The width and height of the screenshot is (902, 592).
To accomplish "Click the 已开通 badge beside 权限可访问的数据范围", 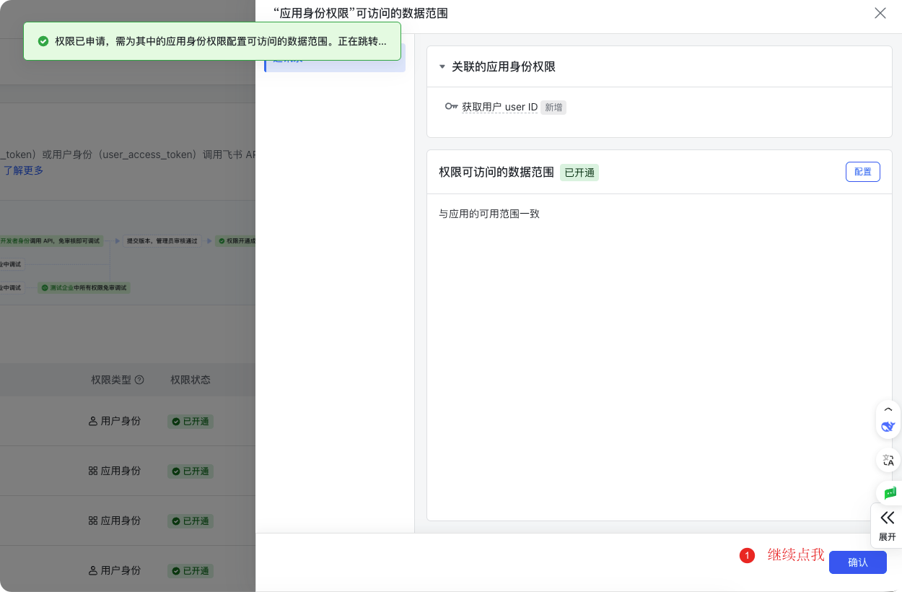I will (579, 173).
